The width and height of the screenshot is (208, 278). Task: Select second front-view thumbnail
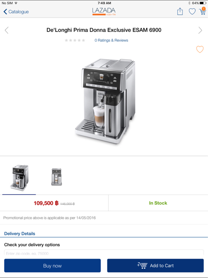click(x=57, y=177)
